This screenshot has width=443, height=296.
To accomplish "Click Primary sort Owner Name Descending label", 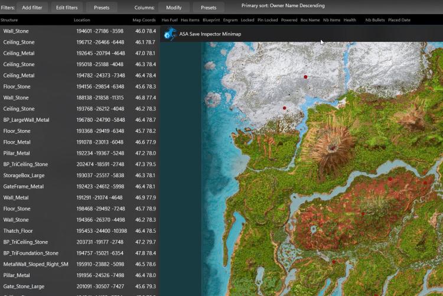I will coord(283,6).
